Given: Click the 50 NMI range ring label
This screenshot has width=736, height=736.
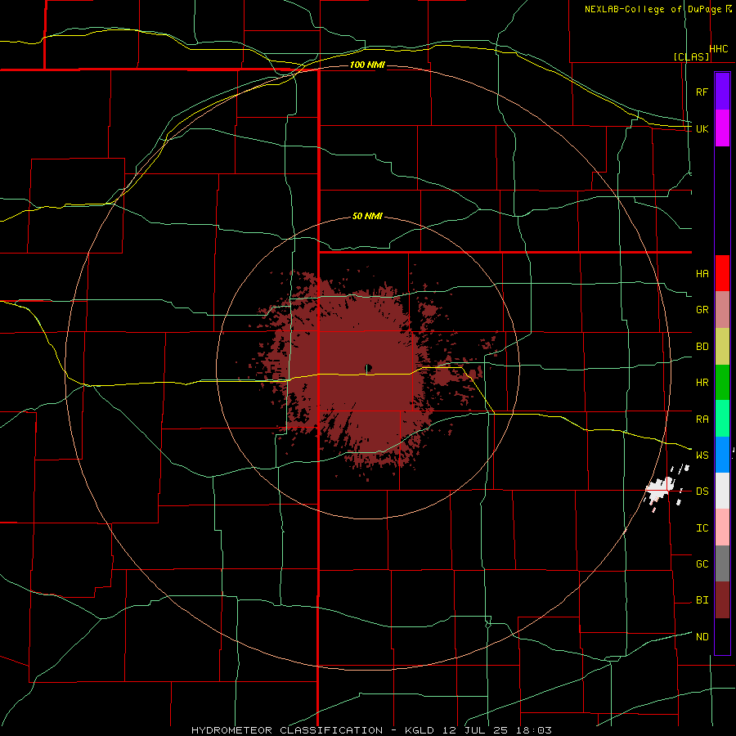Looking at the screenshot, I should tap(367, 216).
